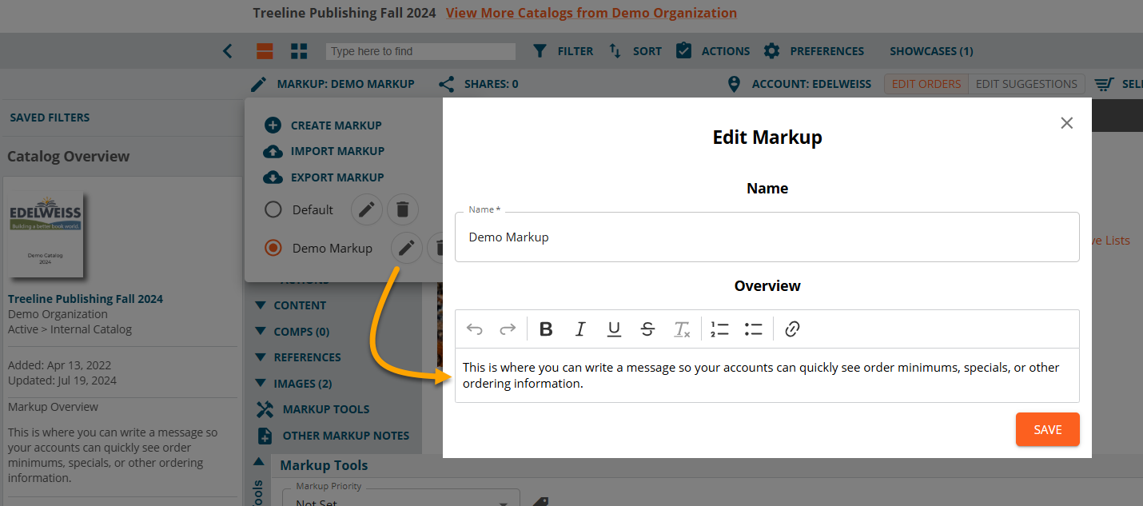Open View More Catalogs from Demo Organization
Viewport: 1143px width, 506px height.
click(x=591, y=13)
